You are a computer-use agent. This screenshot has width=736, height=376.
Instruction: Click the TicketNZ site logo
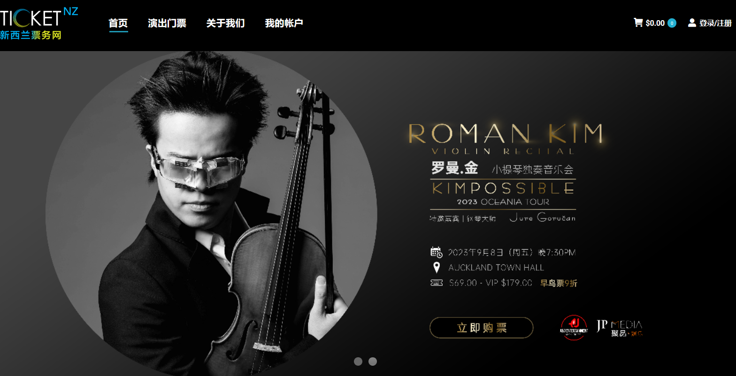(x=39, y=23)
